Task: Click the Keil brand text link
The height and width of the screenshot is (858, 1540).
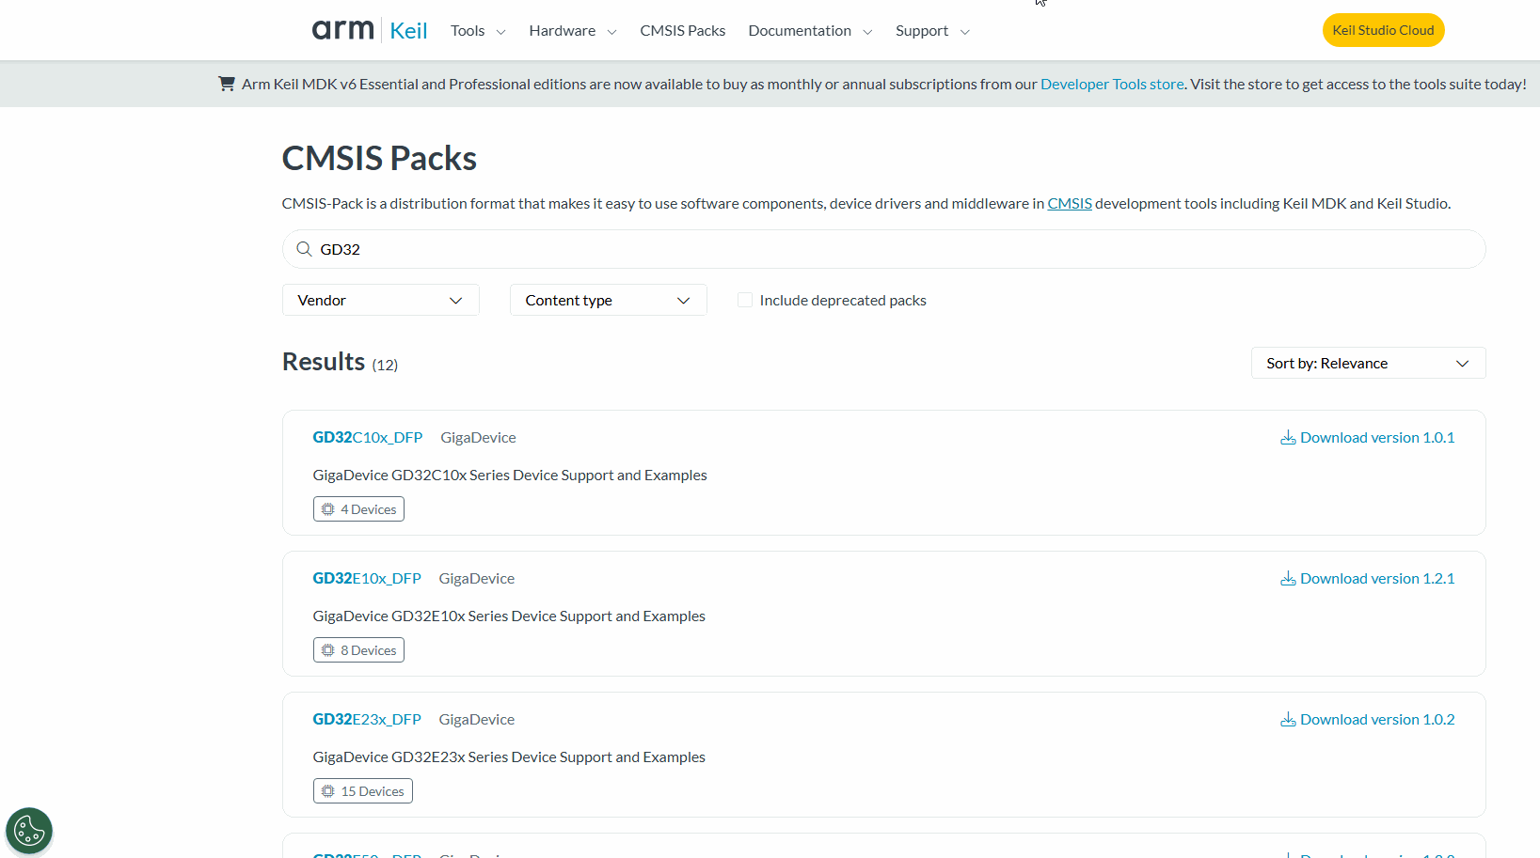Action: pos(408,31)
